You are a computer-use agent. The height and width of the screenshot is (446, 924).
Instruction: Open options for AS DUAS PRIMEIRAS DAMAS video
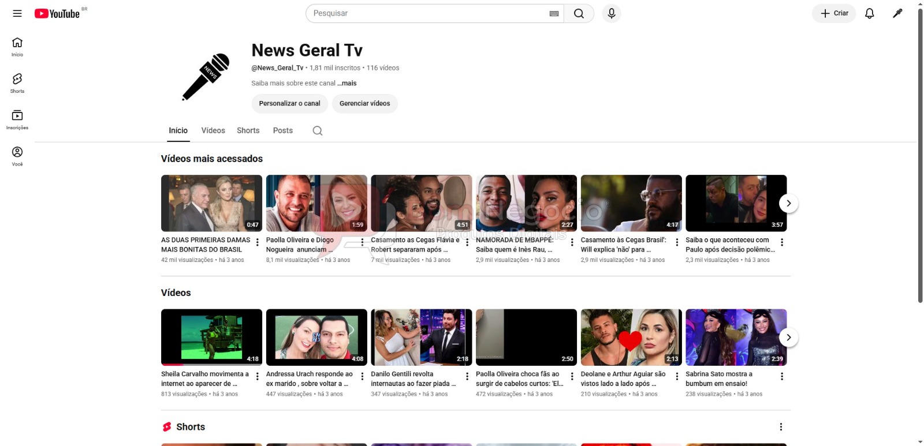(x=258, y=242)
